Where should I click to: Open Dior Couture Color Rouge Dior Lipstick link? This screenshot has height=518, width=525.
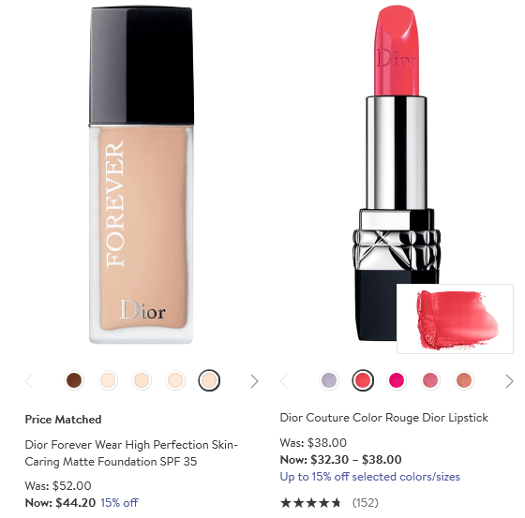tap(383, 418)
